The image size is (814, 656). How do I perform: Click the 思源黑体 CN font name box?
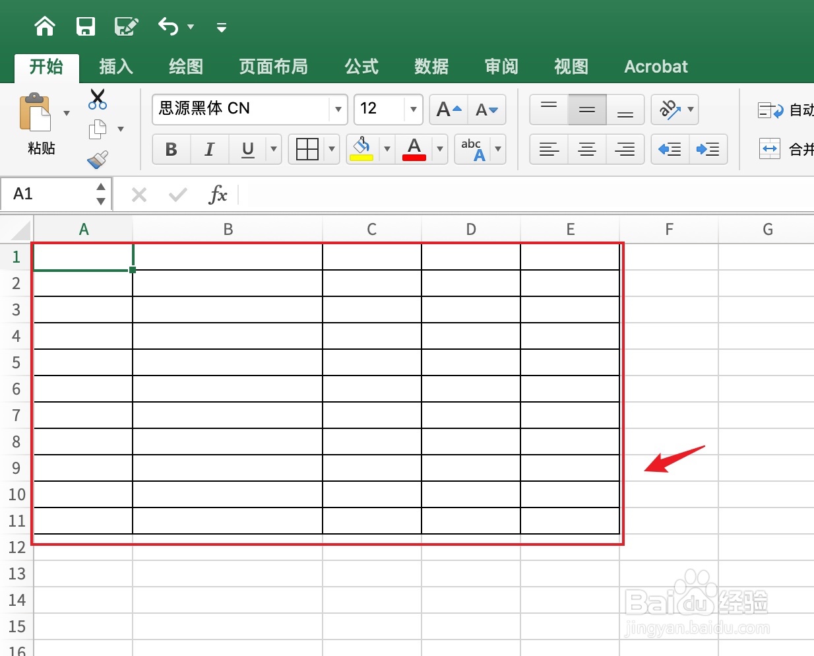pyautogui.click(x=241, y=109)
